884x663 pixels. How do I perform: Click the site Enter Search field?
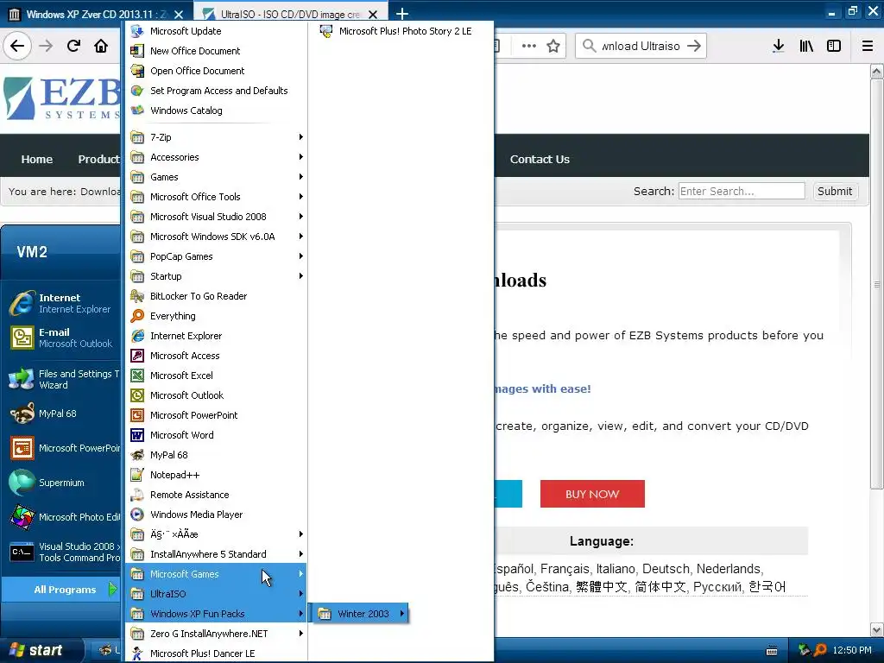(x=742, y=191)
